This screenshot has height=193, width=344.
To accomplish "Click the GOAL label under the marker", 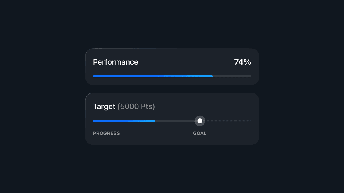I will [200, 133].
